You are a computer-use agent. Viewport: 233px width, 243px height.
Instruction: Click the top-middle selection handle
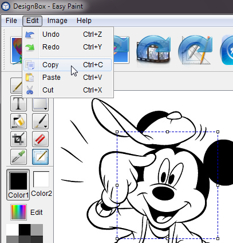click(167, 132)
